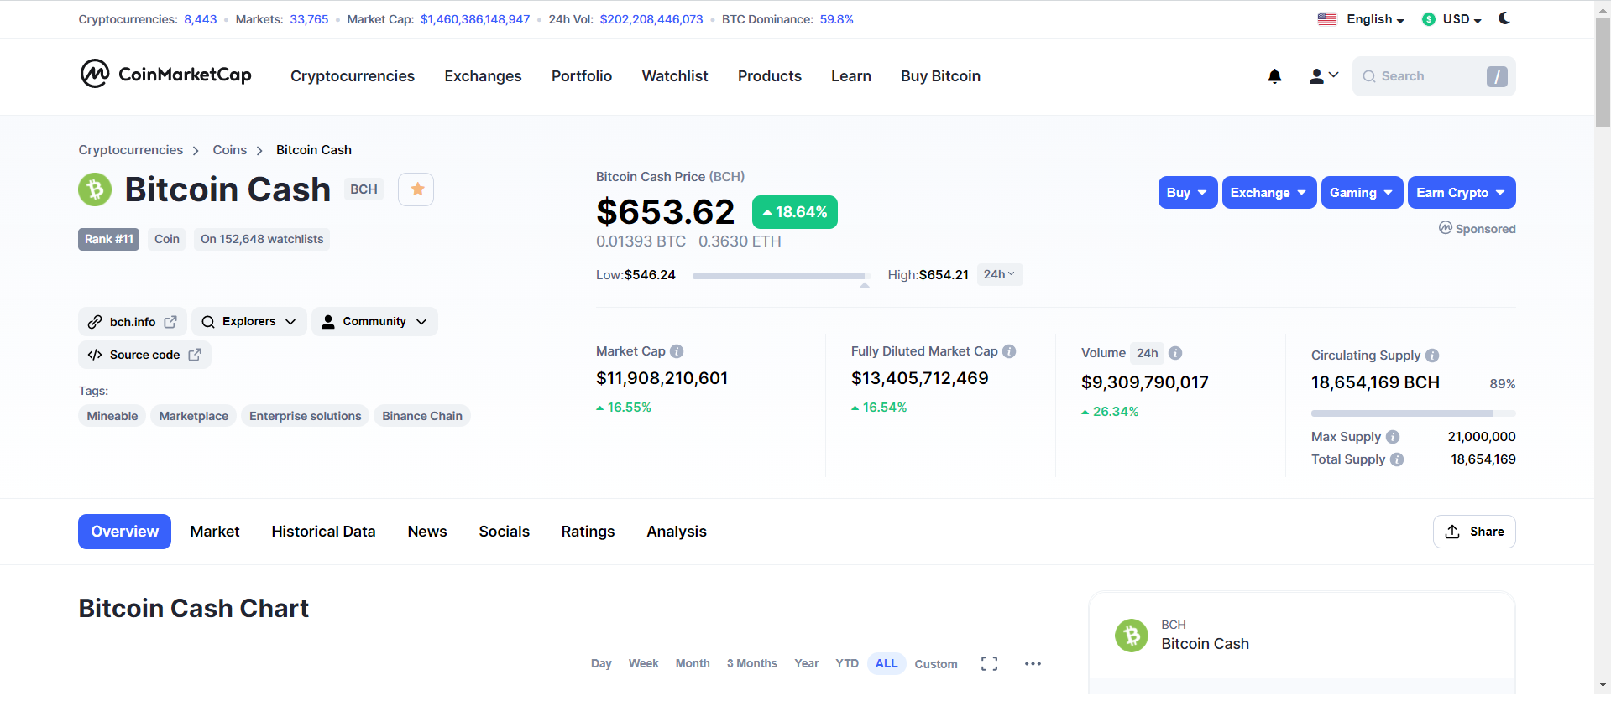Add Bitcoin Cash to watchlist star

pos(416,189)
